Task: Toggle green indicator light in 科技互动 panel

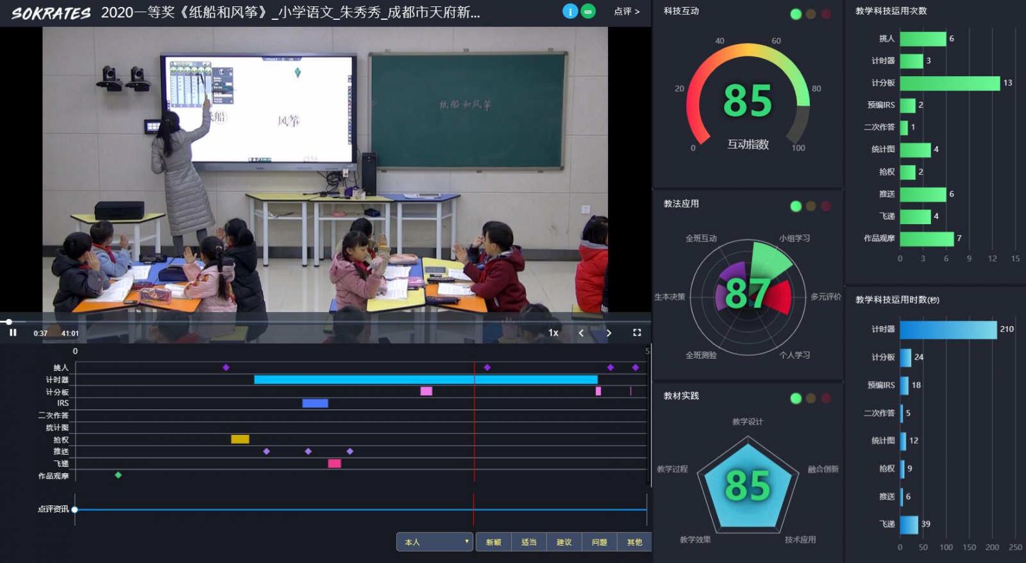Action: click(x=796, y=14)
